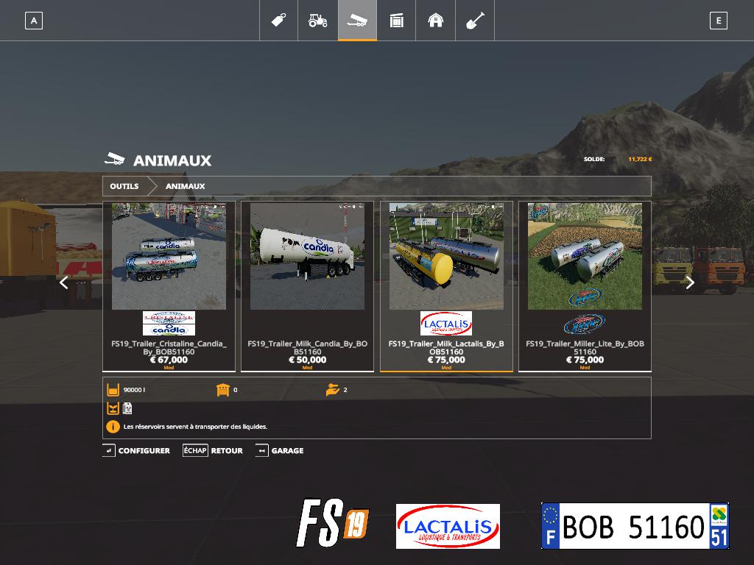This screenshot has width=754, height=565.
Task: Open the price tag brands category
Action: pos(278,21)
